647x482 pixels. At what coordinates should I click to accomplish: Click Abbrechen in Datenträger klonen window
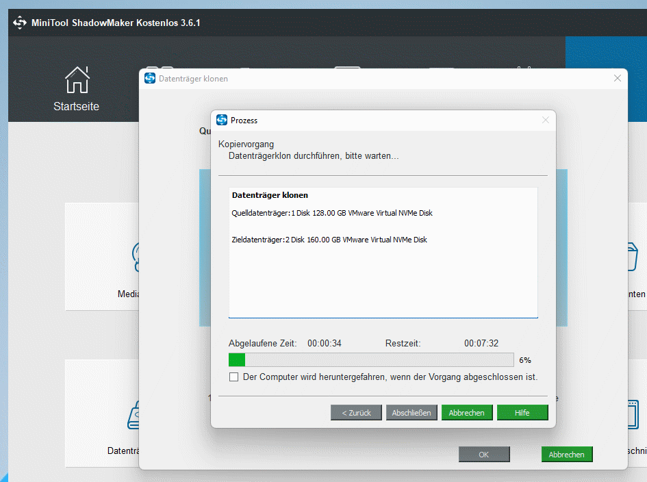point(566,455)
